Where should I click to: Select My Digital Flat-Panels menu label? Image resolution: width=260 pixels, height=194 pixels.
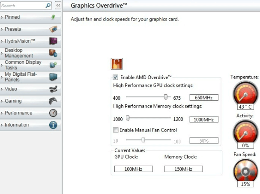(21, 77)
